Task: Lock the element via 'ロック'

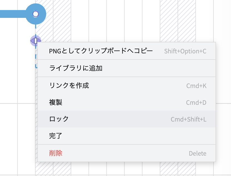Action: click(59, 119)
